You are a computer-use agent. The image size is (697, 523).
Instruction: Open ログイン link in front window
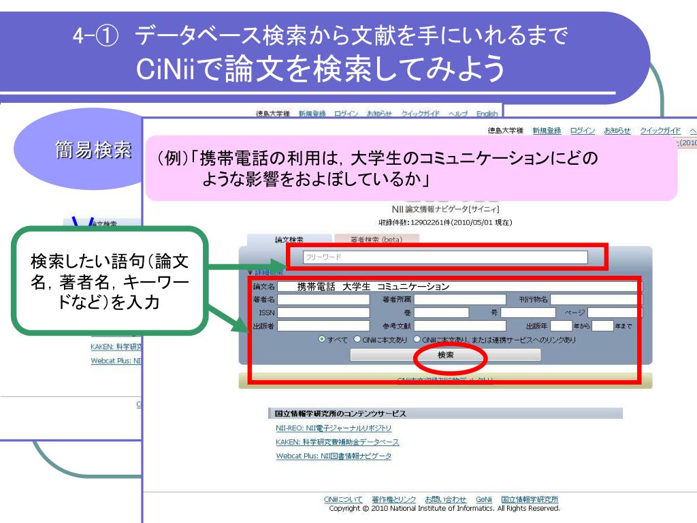pyautogui.click(x=583, y=130)
